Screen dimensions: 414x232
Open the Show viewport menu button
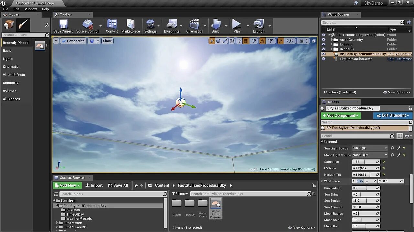click(x=107, y=41)
